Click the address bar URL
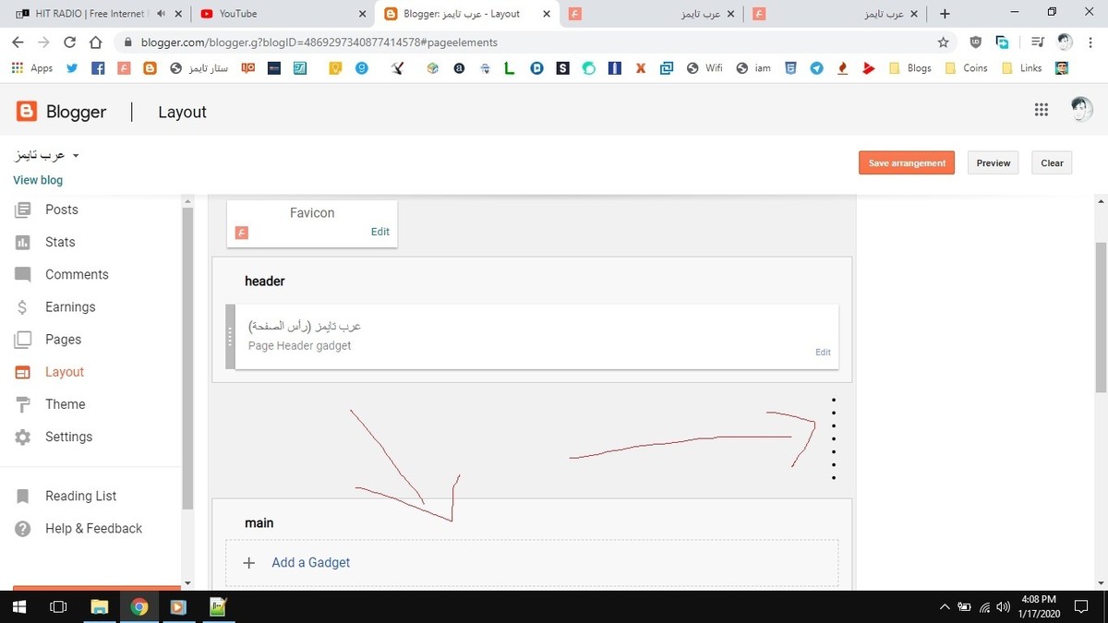 pyautogui.click(x=319, y=42)
